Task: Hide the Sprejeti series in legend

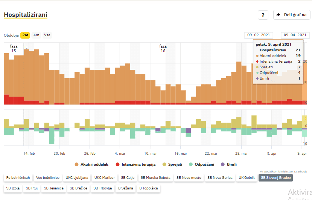Action: pyautogui.click(x=174, y=164)
